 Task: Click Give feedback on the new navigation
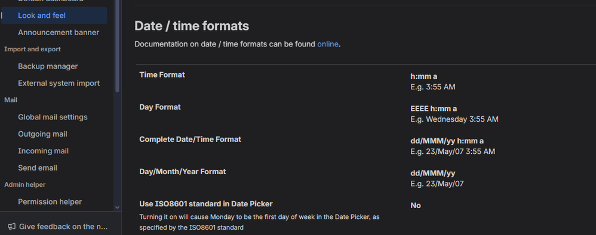(x=63, y=227)
